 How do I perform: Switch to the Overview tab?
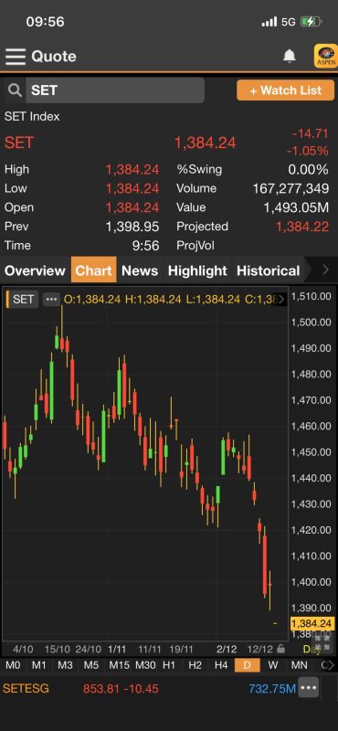click(x=35, y=270)
